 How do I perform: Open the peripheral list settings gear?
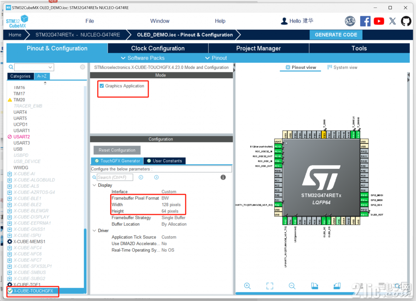(x=83, y=67)
